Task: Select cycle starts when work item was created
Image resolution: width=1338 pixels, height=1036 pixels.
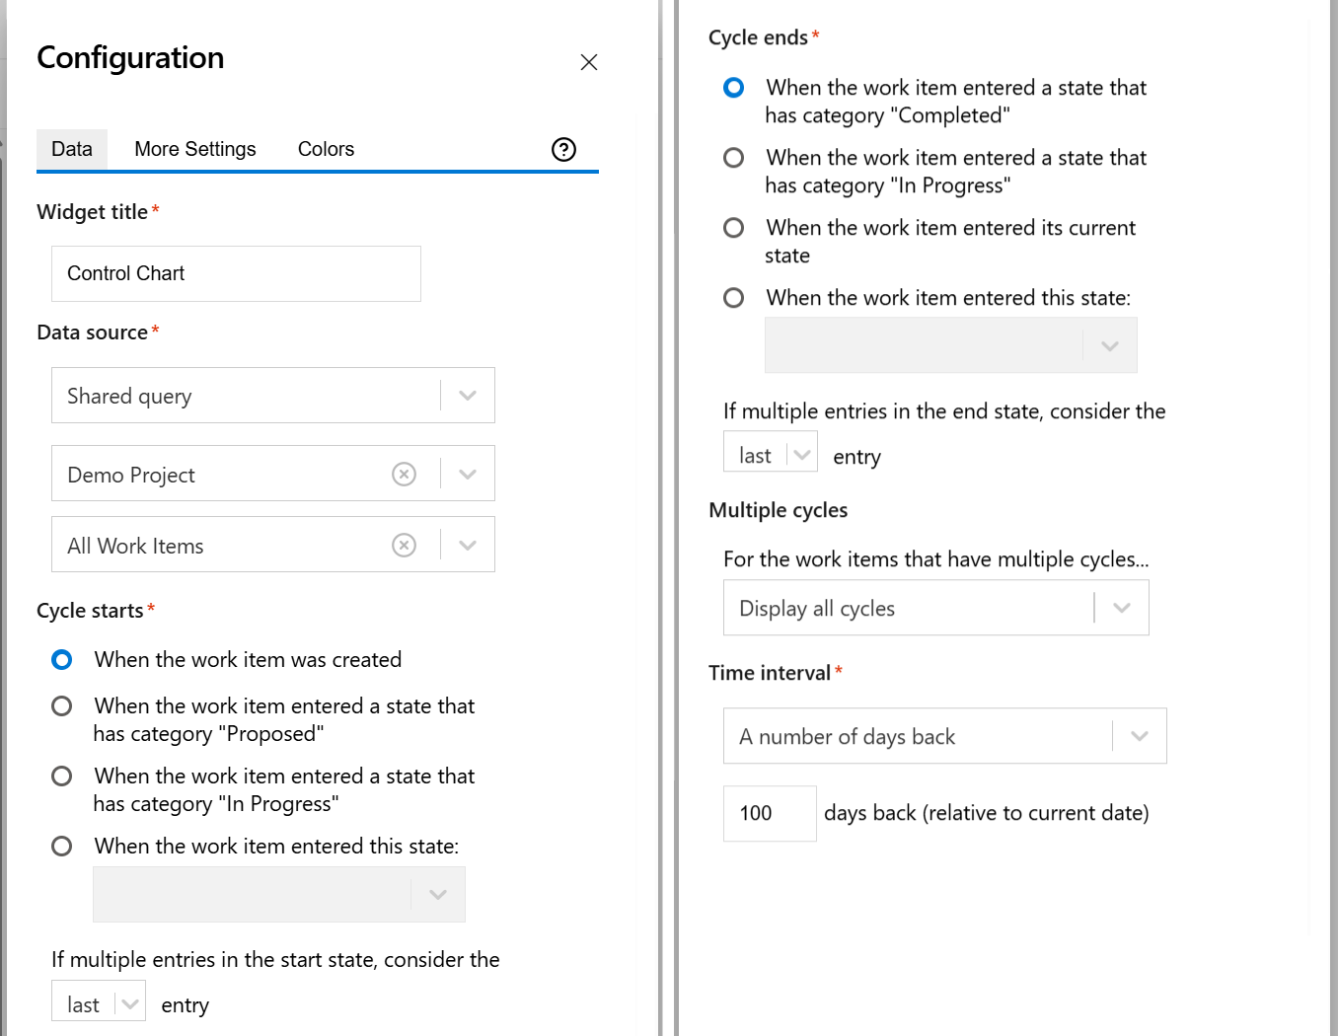Action: 62,659
